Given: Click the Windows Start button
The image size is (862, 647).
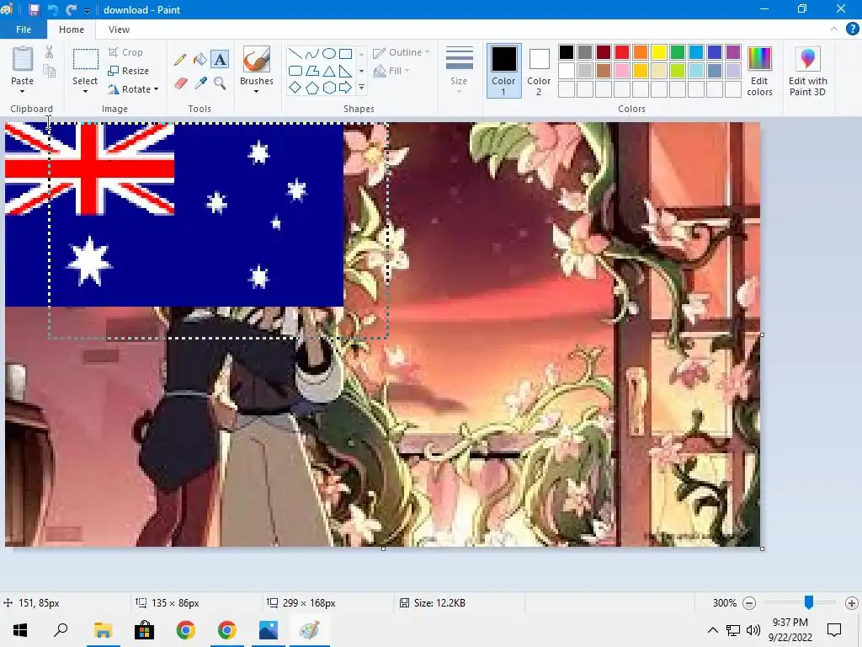Looking at the screenshot, I should (20, 630).
